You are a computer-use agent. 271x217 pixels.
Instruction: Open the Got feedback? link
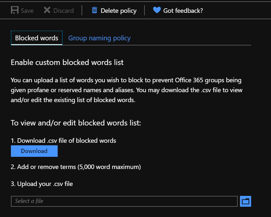click(x=183, y=11)
